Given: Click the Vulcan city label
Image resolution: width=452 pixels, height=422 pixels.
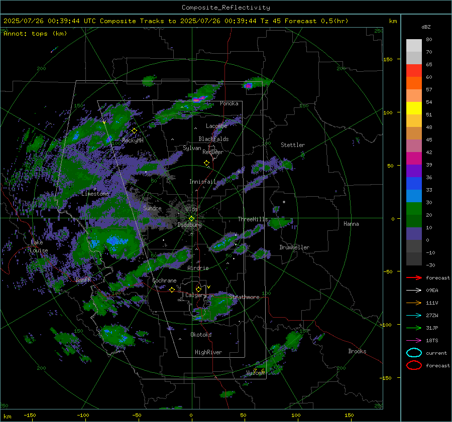Looking at the screenshot, I should click(256, 373).
